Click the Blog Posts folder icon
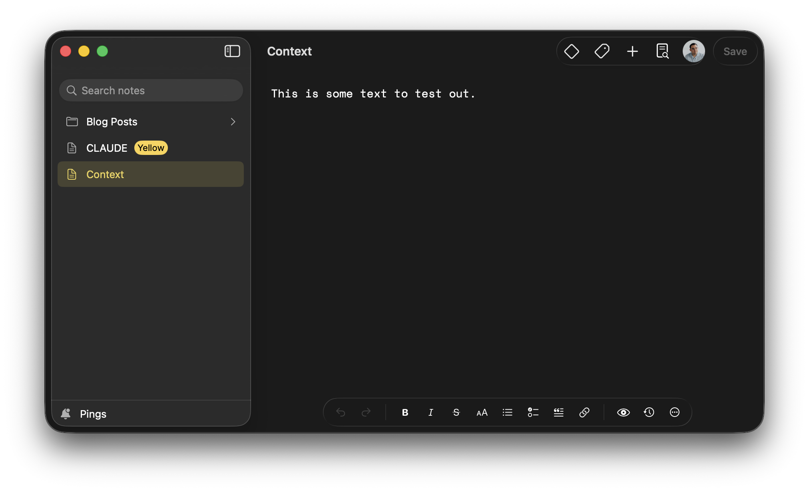 pos(72,121)
